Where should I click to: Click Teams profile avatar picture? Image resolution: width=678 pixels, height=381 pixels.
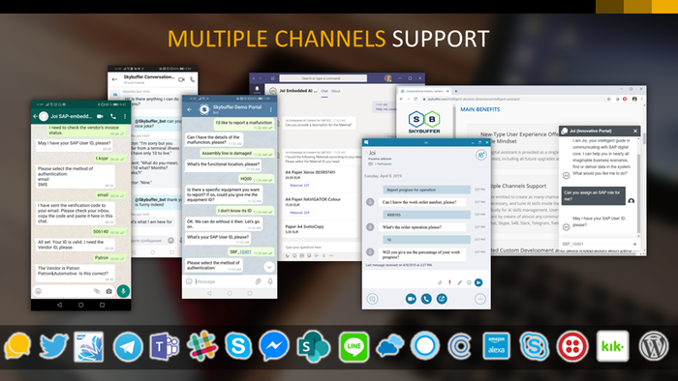point(387,78)
